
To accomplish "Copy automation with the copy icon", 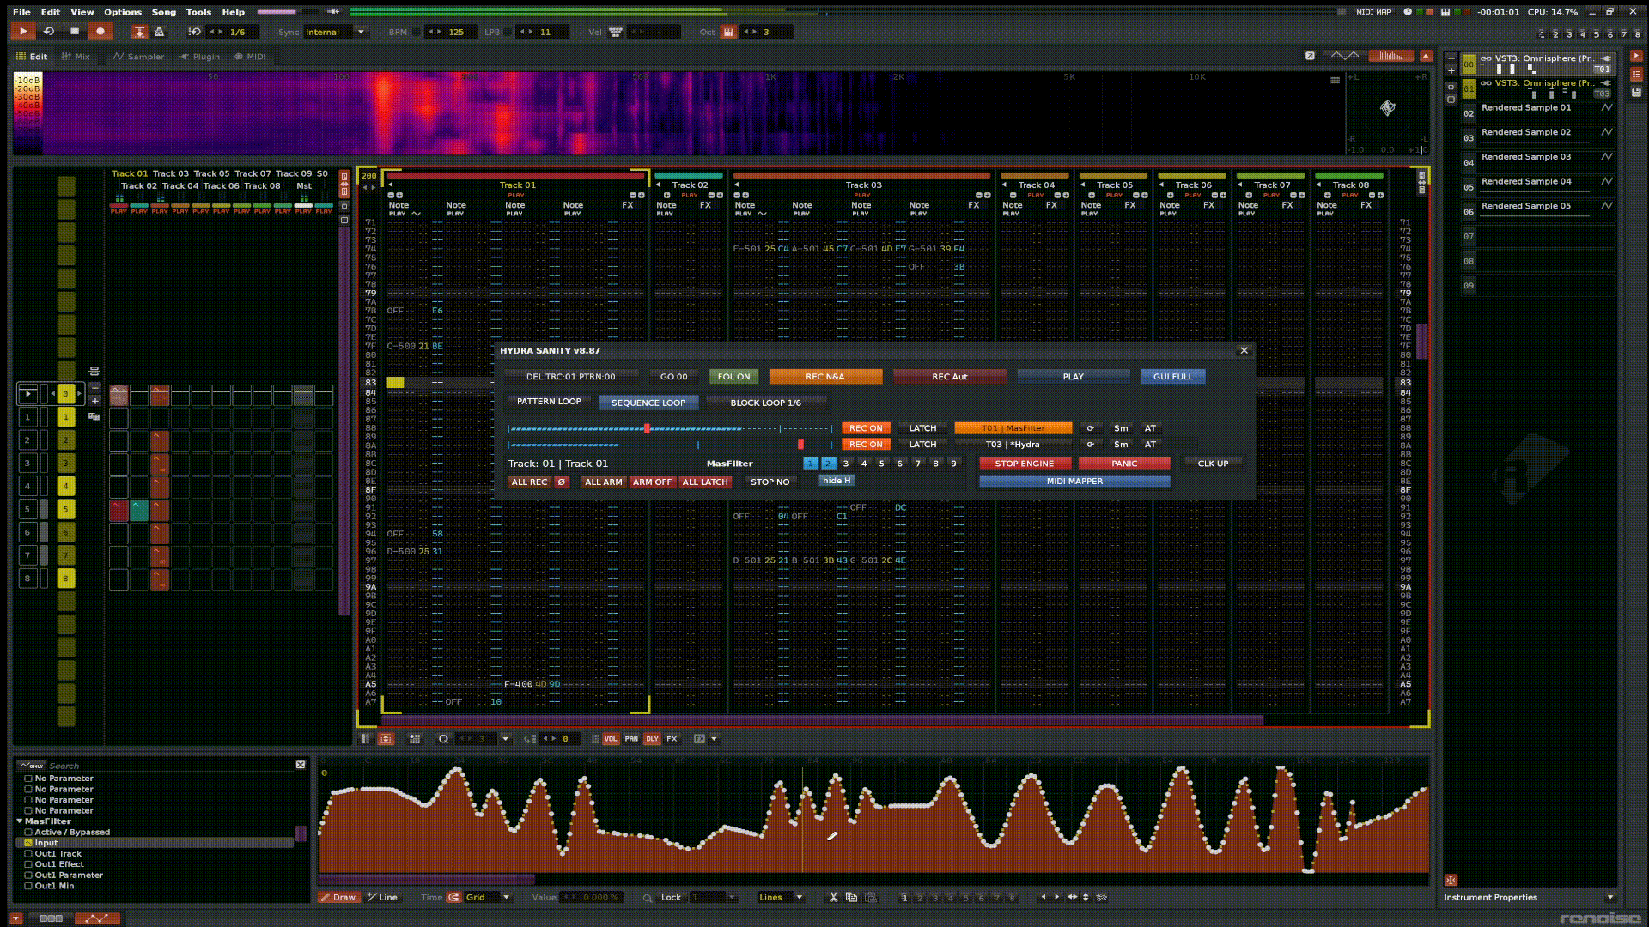I will coord(851,897).
